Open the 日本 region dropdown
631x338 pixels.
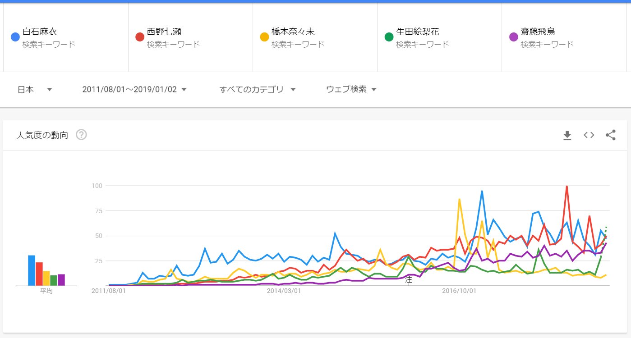(x=35, y=90)
